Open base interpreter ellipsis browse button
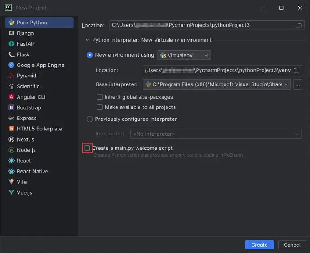Screen dimensions: 310x253 coord(298,84)
